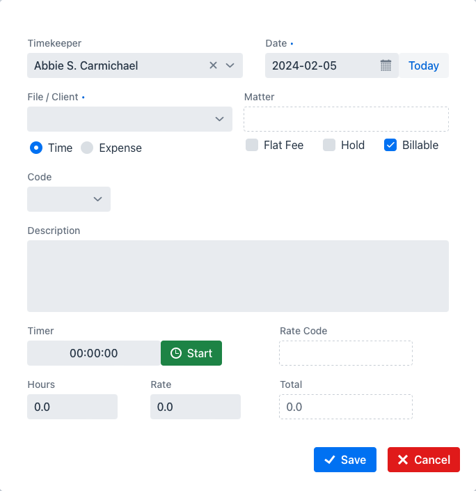Cancel the time entry
This screenshot has width=476, height=491.
[424, 460]
